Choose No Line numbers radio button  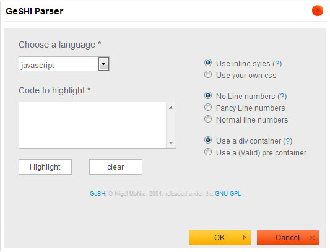(x=208, y=95)
